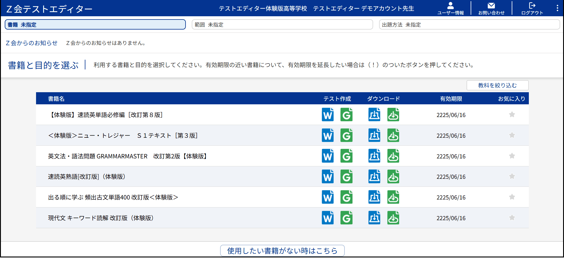Click 教科を絞り込む filter button

498,85
